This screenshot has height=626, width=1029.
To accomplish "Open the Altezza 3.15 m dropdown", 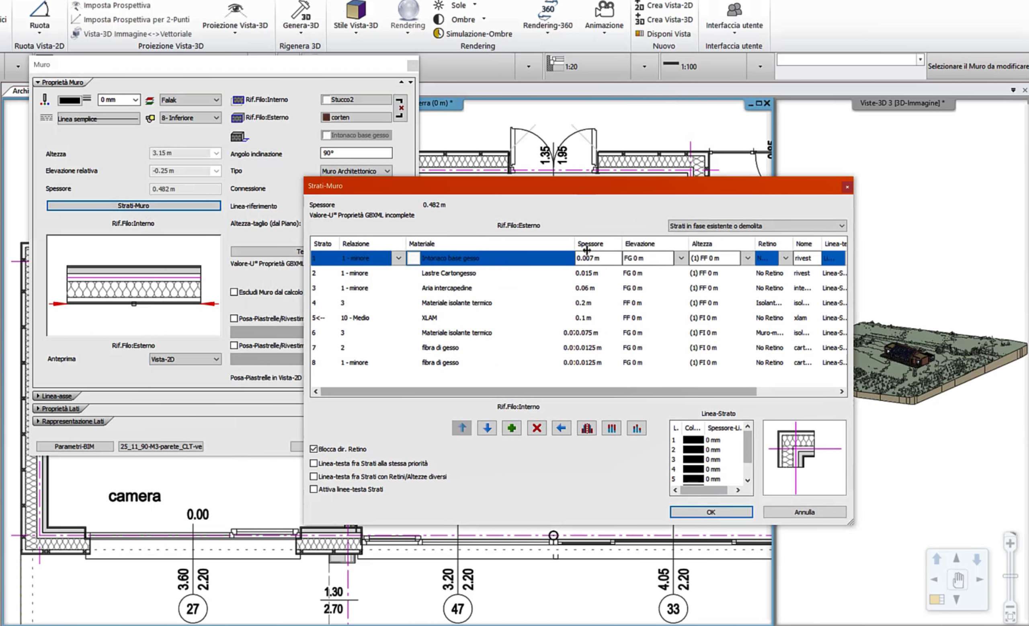I will pyautogui.click(x=185, y=153).
